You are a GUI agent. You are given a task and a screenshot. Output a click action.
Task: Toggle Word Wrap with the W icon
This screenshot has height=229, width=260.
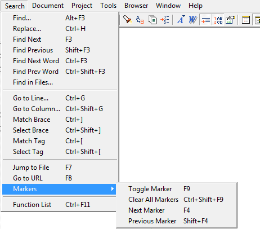pos(193,20)
